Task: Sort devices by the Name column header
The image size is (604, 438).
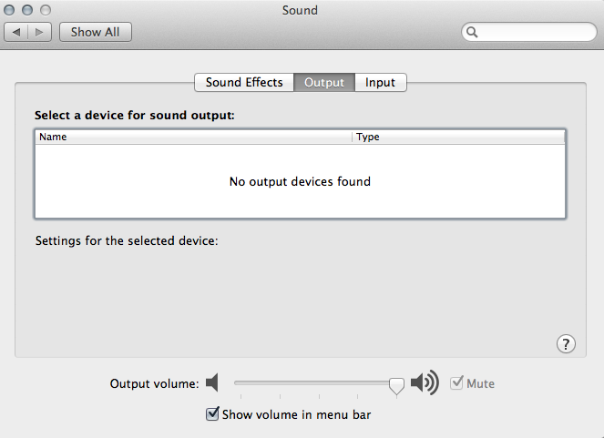Action: (x=191, y=137)
